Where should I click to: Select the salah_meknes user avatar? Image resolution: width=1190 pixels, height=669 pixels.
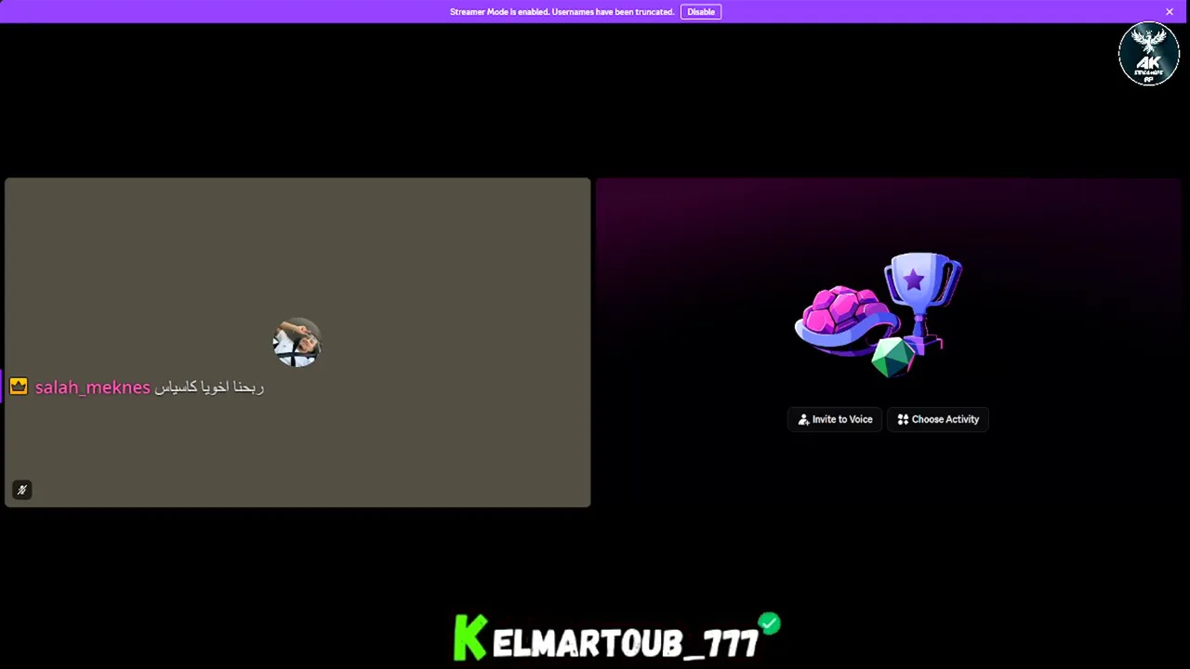click(x=297, y=343)
